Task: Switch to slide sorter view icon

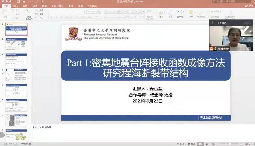Action: 207,144
